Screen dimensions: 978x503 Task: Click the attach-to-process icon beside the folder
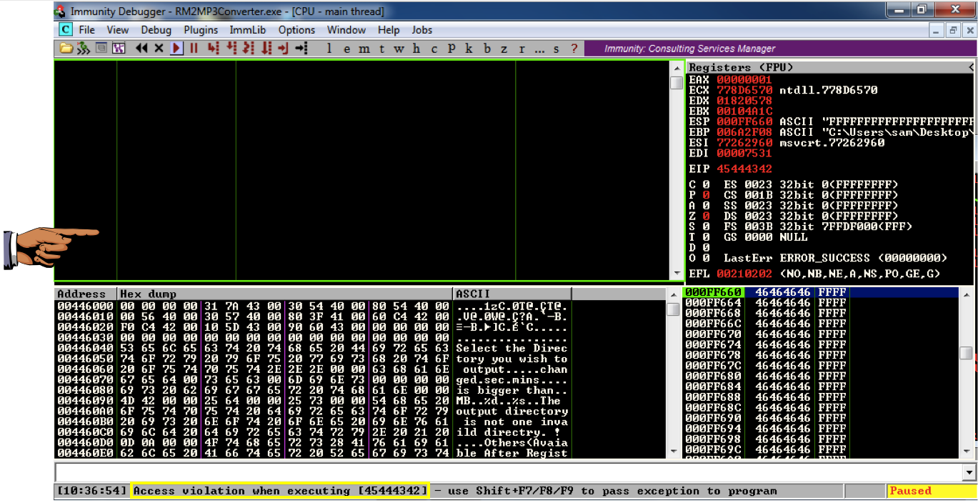tap(84, 49)
